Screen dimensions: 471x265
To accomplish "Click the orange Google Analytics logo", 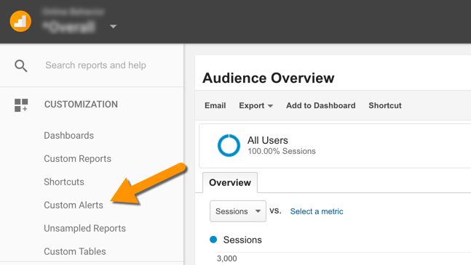I will pos(20,21).
